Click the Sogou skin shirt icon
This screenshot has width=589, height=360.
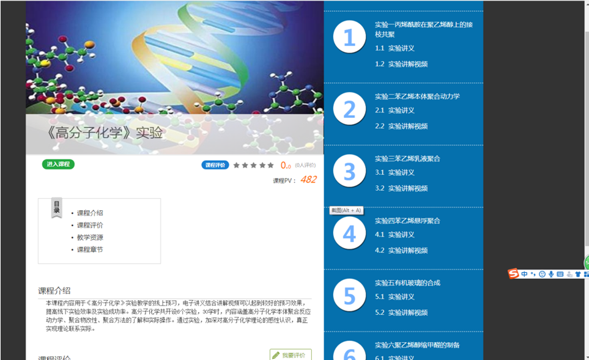coord(577,274)
